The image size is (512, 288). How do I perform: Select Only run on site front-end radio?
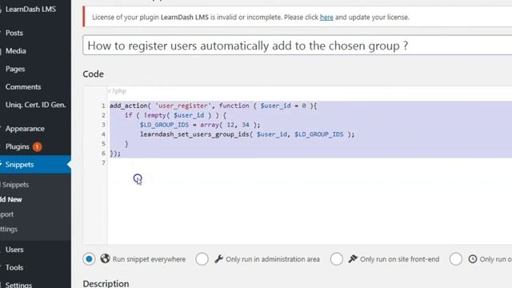tap(336, 259)
